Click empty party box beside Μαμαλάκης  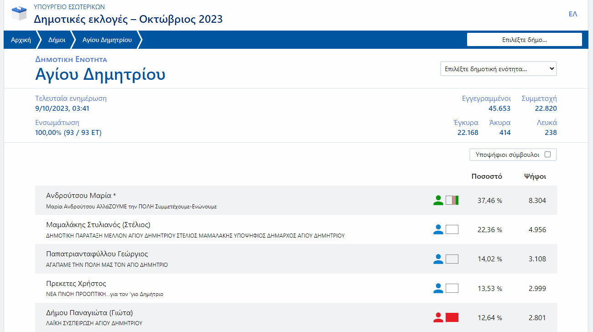[452, 229]
